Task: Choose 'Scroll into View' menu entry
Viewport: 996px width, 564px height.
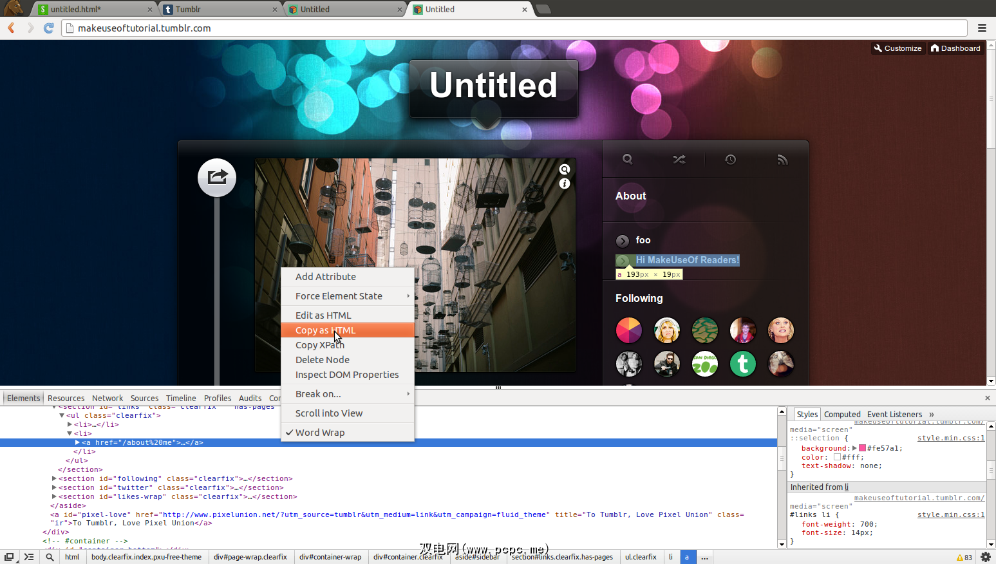Action: tap(348, 413)
